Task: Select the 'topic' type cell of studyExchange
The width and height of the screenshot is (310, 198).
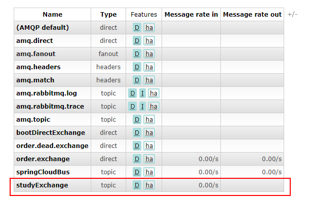Action: pos(108,185)
